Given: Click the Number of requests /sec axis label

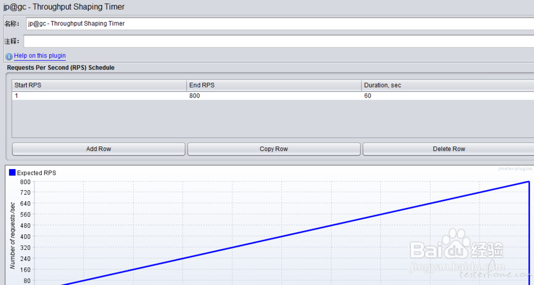Looking at the screenshot, I should pyautogui.click(x=13, y=235).
